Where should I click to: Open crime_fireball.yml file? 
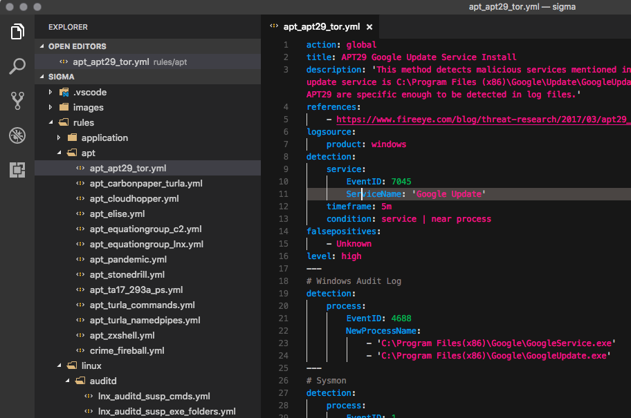(127, 350)
